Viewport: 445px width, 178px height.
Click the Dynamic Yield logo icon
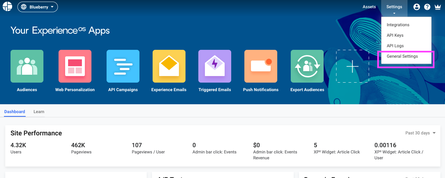pos(7,7)
